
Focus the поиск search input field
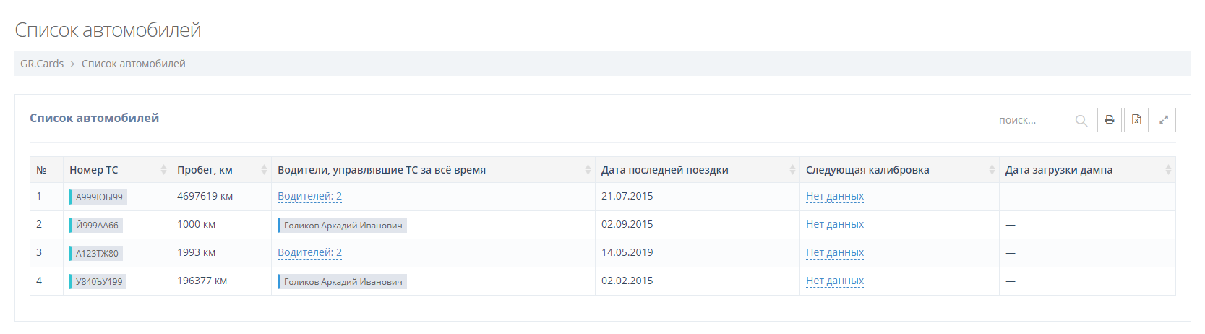point(1034,121)
